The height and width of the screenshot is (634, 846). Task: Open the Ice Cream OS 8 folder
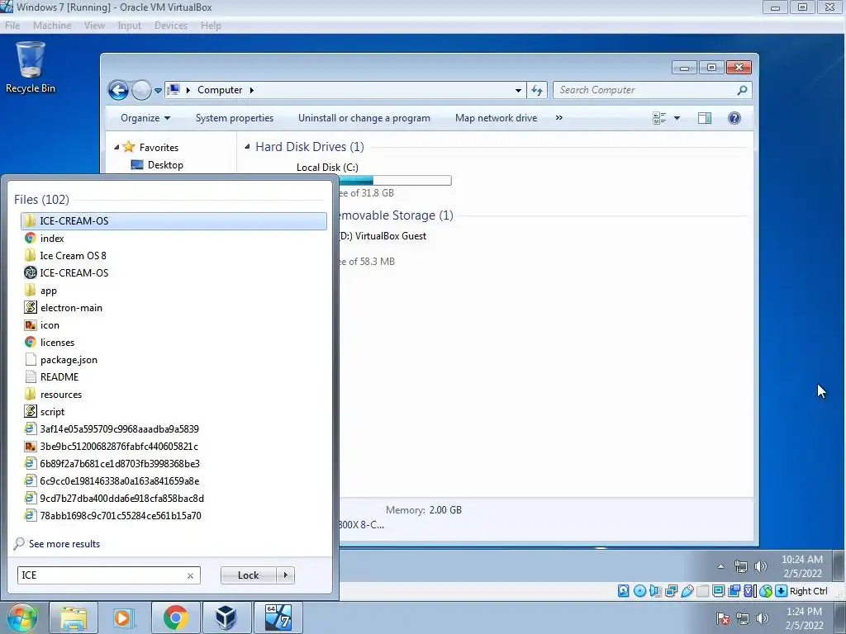point(173,256)
